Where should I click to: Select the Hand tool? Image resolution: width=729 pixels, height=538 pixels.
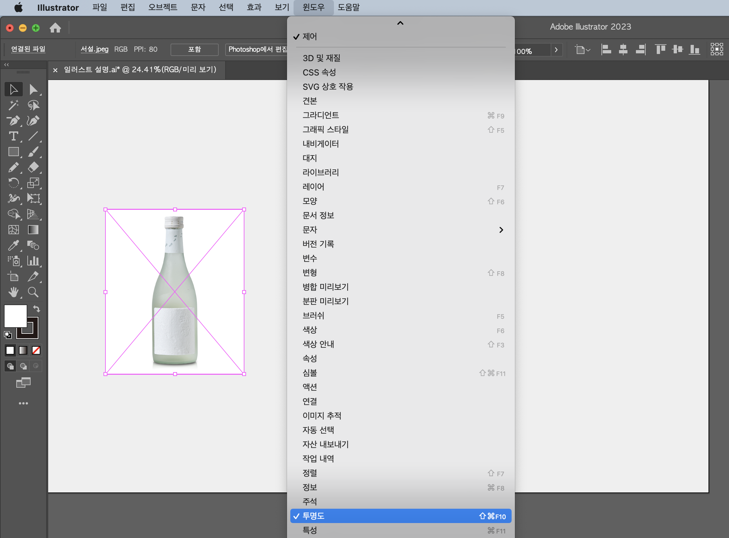pos(13,292)
